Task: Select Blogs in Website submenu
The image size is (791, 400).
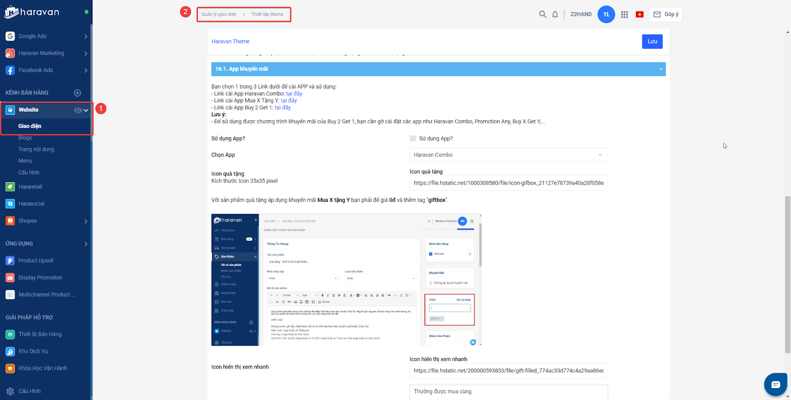Action: coord(25,138)
